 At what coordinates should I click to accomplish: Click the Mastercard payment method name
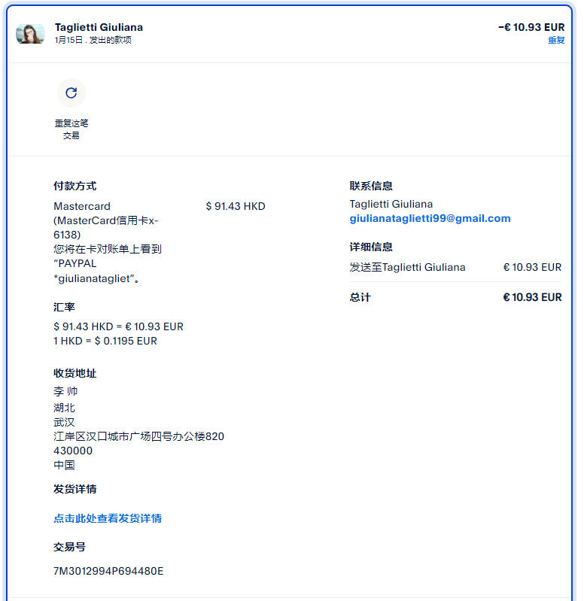(x=82, y=206)
